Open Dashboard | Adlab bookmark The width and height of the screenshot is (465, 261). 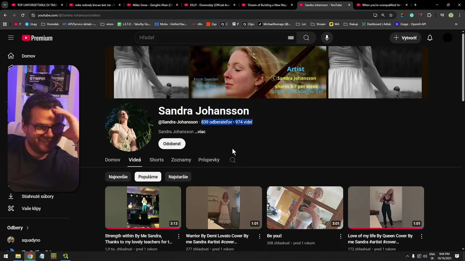click(376, 24)
